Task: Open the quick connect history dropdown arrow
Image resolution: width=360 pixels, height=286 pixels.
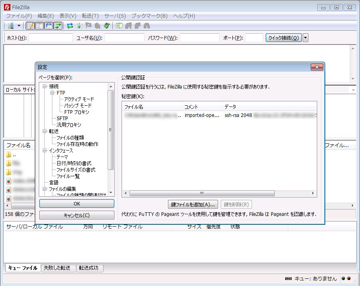Action: point(305,38)
